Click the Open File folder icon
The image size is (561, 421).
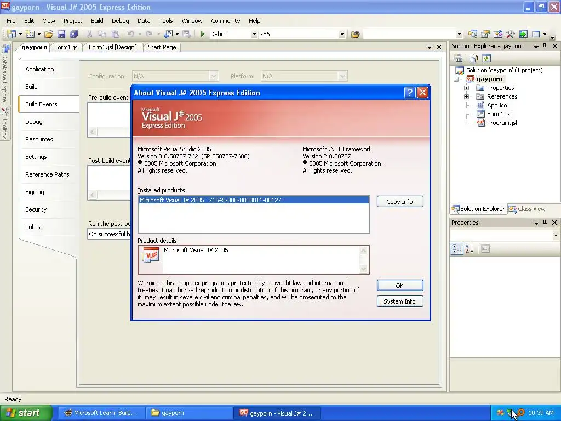(49, 34)
